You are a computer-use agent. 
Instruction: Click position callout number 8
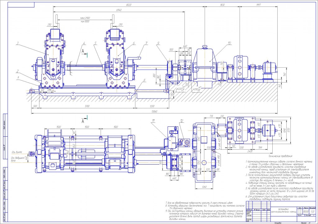[x=144, y=80]
